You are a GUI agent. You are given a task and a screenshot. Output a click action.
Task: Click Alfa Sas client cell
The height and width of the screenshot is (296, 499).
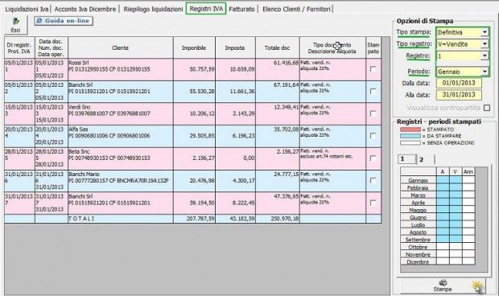[120, 136]
